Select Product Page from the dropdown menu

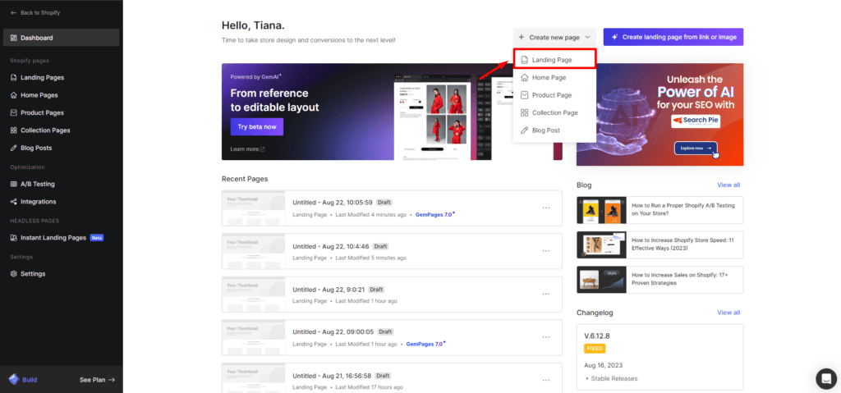coord(554,95)
